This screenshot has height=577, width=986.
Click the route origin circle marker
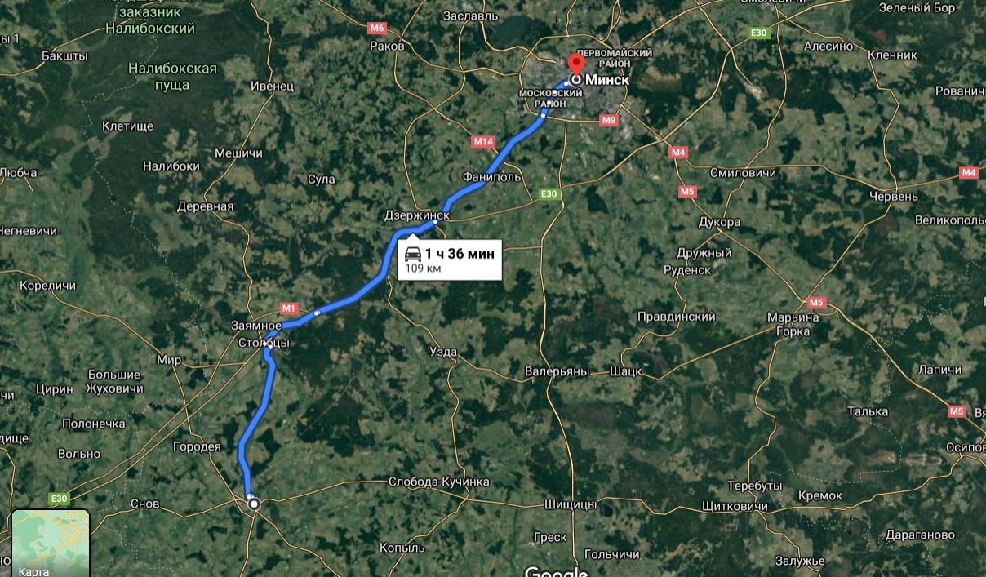255,504
